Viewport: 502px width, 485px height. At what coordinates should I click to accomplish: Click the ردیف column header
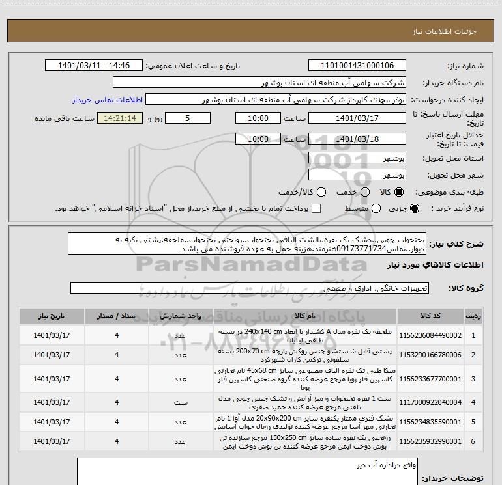pyautogui.click(x=473, y=316)
